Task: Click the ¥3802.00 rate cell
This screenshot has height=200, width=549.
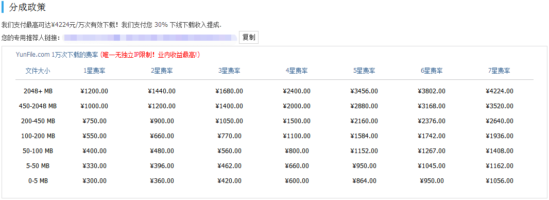Action: click(x=432, y=91)
